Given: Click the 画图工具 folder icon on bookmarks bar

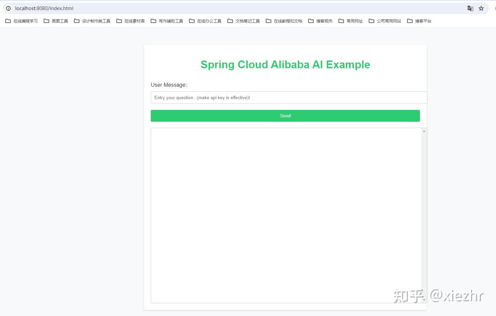Looking at the screenshot, I should (x=46, y=21).
